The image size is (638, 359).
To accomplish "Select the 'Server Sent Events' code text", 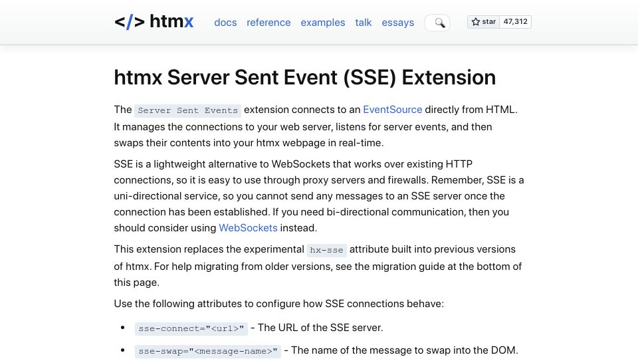I will (187, 110).
